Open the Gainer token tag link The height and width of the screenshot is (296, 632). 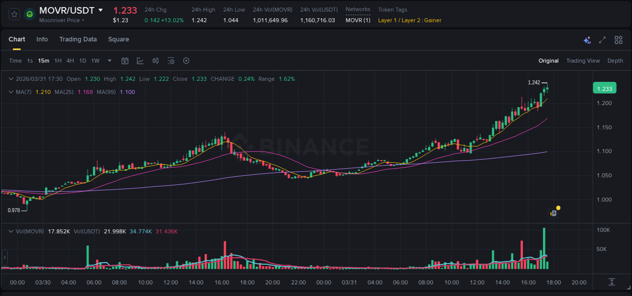433,20
